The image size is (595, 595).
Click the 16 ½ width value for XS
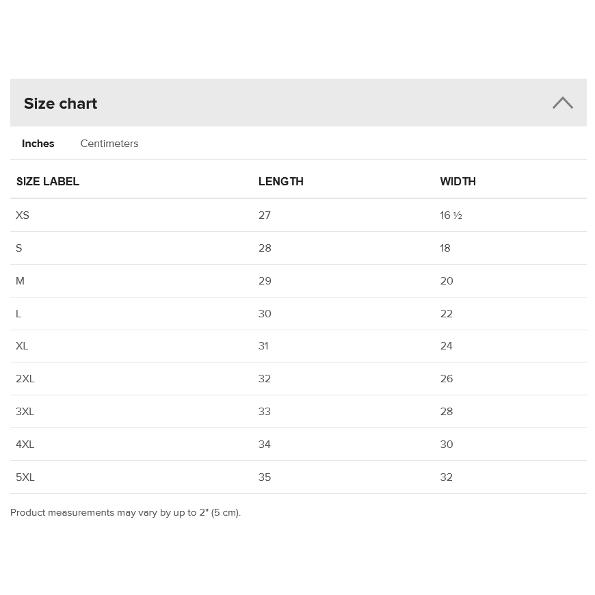pos(451,215)
